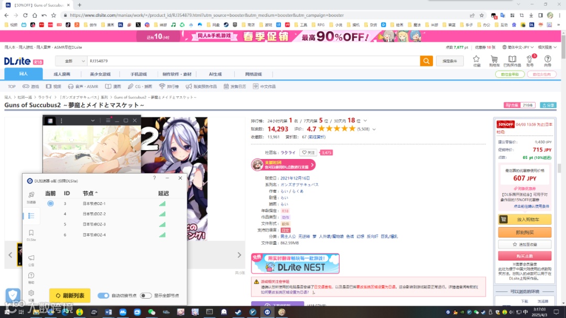Image resolution: width=566 pixels, height=318 pixels.
Task: Expand dropdown chevron in small video window
Action: 93,121
